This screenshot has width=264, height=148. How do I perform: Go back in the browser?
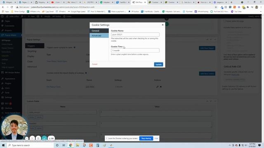pyautogui.click(x=3, y=7)
